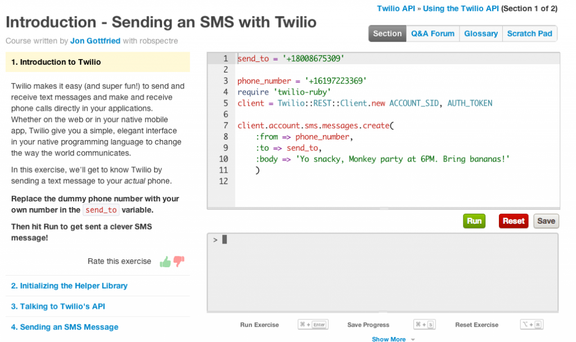Click the client.account.sms.messages.create line
This screenshot has height=342, width=576.
click(316, 125)
